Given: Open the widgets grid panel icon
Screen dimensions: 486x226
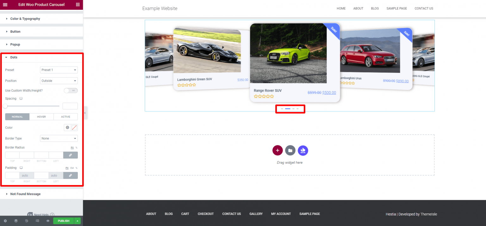Looking at the screenshot, I should coord(78,4).
